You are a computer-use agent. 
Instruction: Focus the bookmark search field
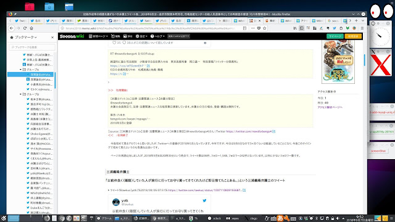[x=32, y=47]
